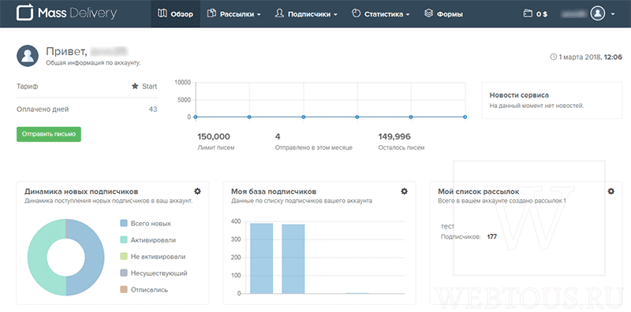
Task: Open the wallet balance icon showing 0 $
Action: [x=528, y=14]
